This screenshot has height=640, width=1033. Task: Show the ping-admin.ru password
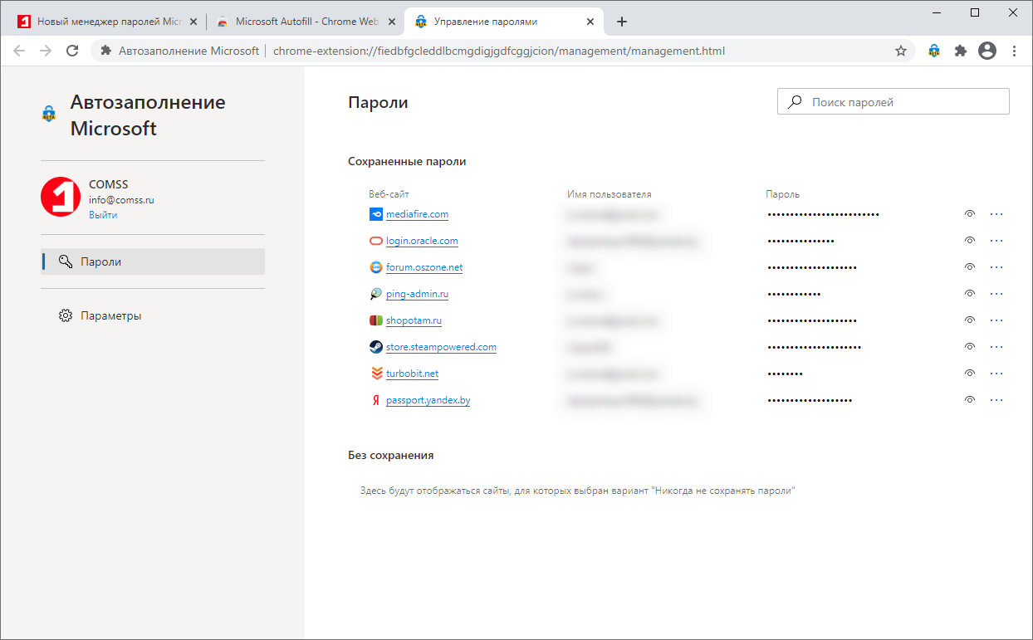[x=969, y=294]
